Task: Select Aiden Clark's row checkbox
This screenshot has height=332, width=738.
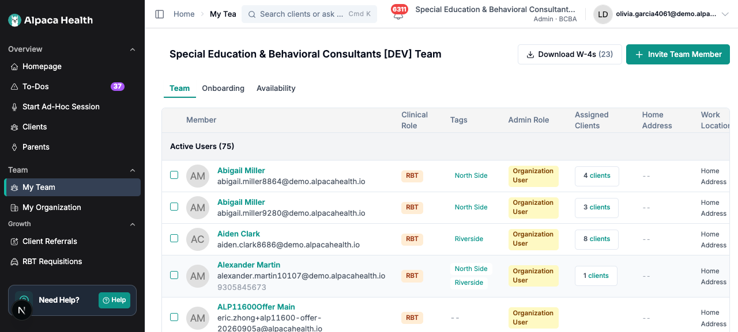Action: (x=174, y=238)
